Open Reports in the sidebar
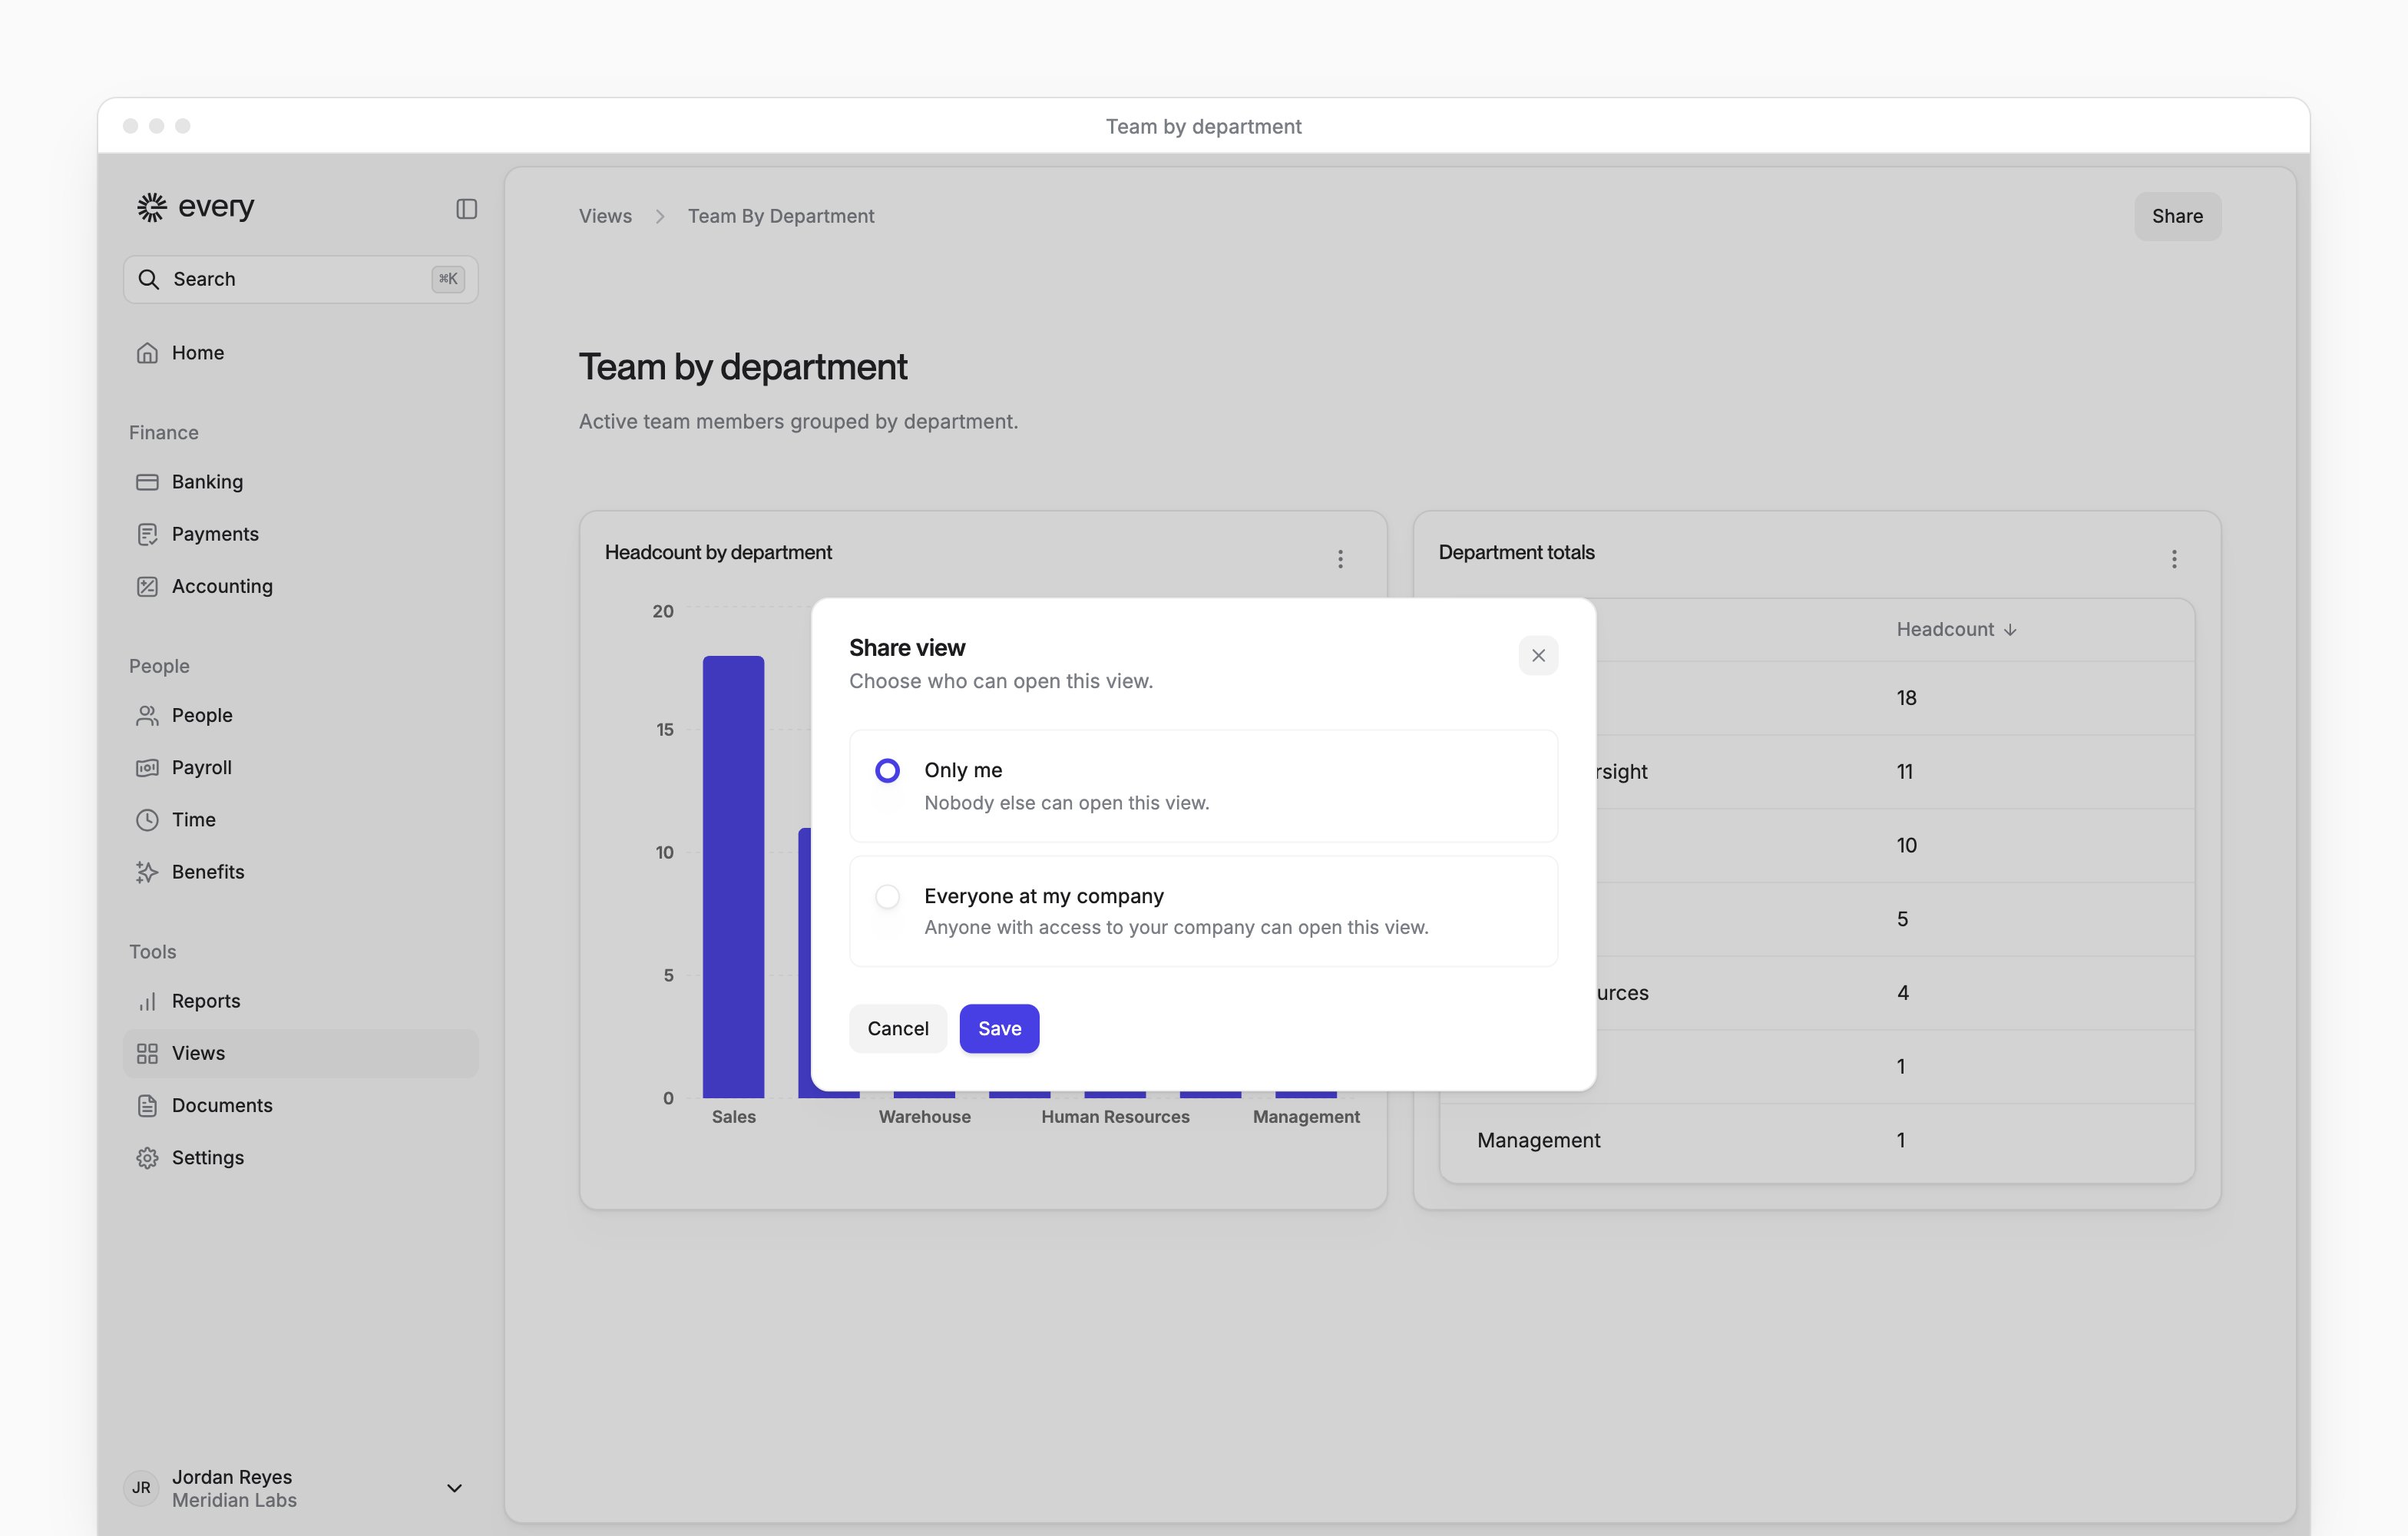Image resolution: width=2408 pixels, height=1536 pixels. point(300,1001)
